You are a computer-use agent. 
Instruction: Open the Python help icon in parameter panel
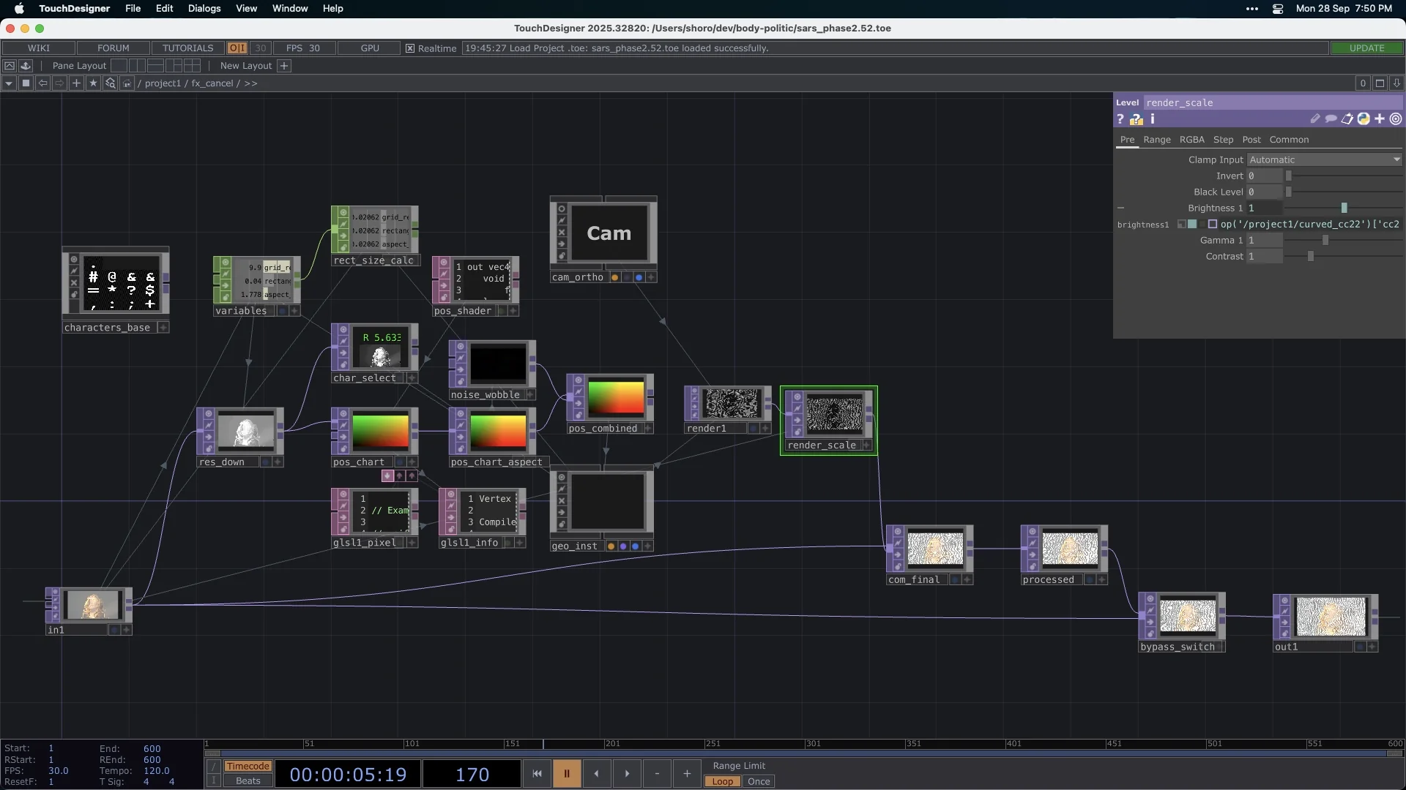coord(1136,119)
